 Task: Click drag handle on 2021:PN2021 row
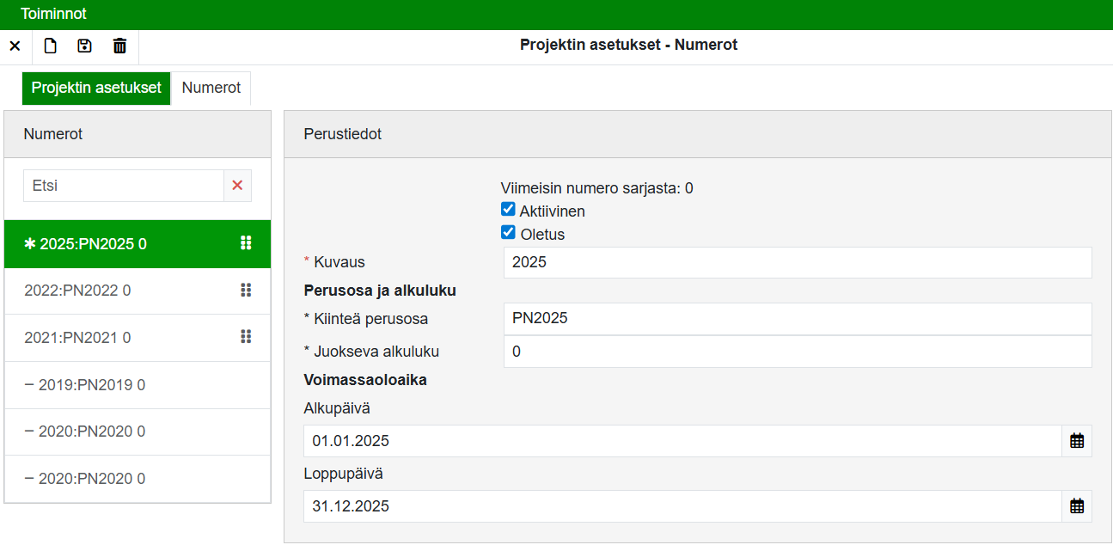point(246,337)
